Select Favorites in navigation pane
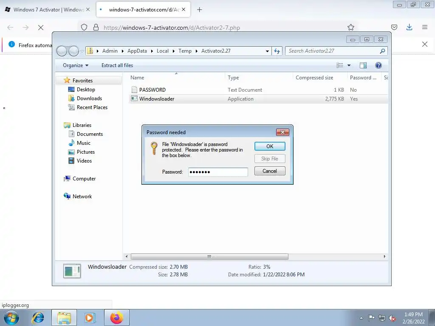 tap(82, 81)
